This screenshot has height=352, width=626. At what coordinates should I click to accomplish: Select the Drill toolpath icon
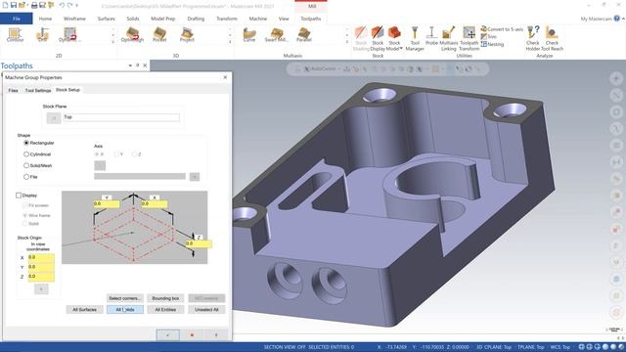(x=42, y=35)
